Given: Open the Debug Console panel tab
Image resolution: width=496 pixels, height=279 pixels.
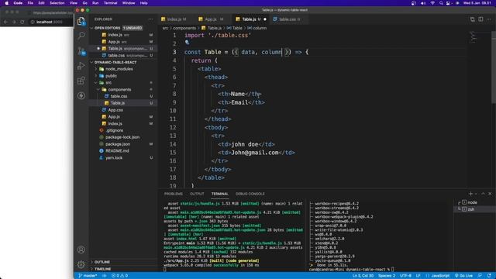Looking at the screenshot, I should pyautogui.click(x=250, y=194).
